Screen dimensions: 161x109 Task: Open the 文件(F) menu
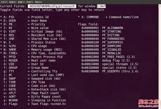pyautogui.click(x=5, y=2)
